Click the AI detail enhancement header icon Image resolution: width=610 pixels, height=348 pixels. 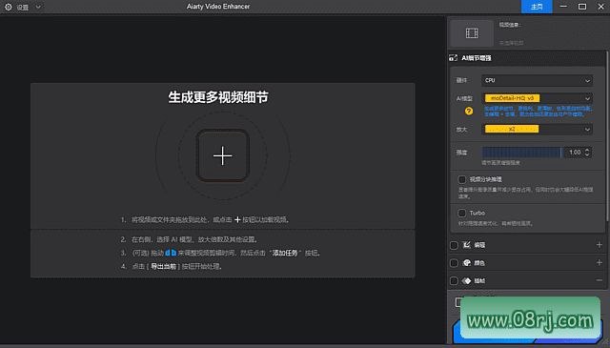click(454, 58)
